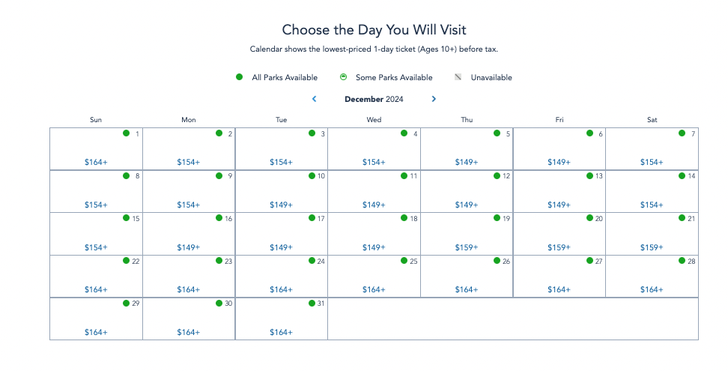The height and width of the screenshot is (371, 728).
Task: Click green availability dot on December 31
Action: pyautogui.click(x=312, y=304)
